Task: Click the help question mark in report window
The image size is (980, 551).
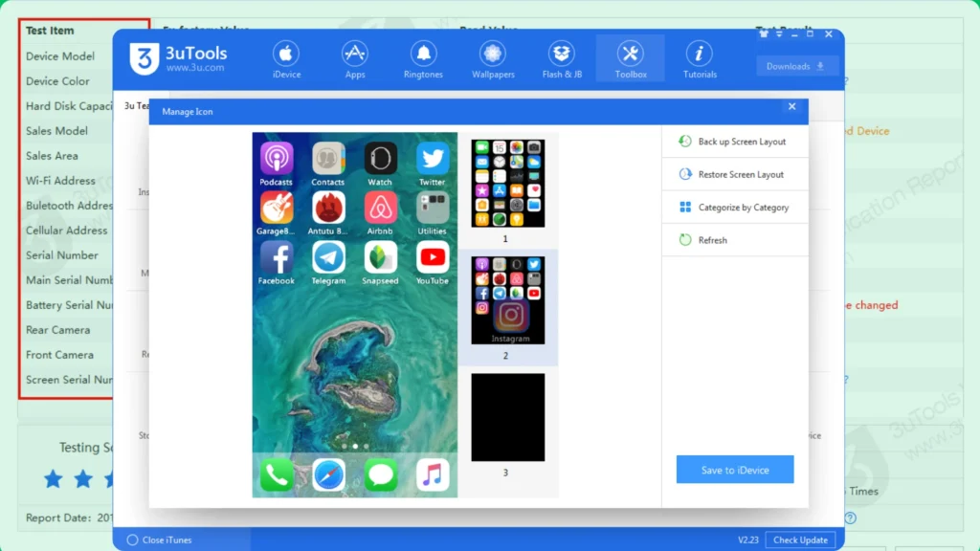Action: tap(850, 518)
